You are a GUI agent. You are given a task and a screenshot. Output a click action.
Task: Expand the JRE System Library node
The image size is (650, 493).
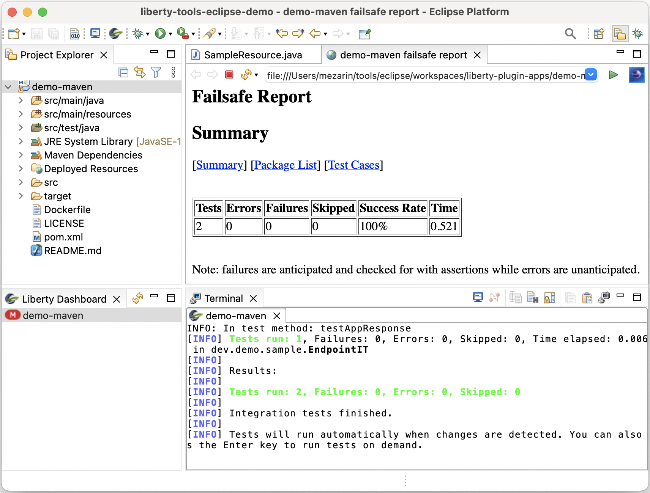[21, 141]
